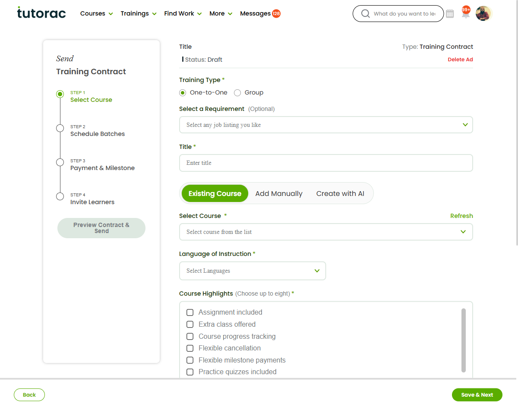The image size is (518, 410).
Task: Click the tutorac logo
Action: pyautogui.click(x=41, y=13)
